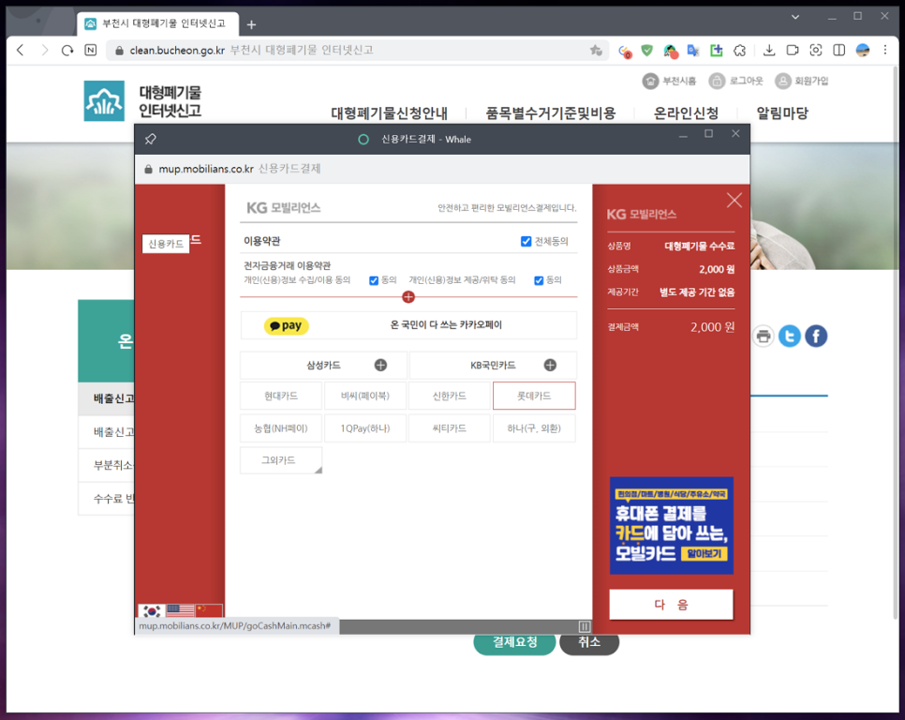Open the browser tab list chevron
Viewport: 905px width, 720px height.
795,17
